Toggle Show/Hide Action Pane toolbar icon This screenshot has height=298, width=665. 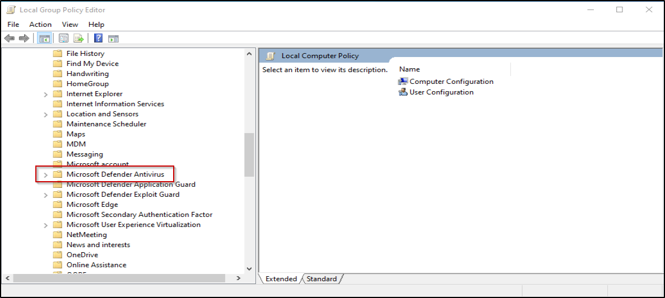[113, 39]
